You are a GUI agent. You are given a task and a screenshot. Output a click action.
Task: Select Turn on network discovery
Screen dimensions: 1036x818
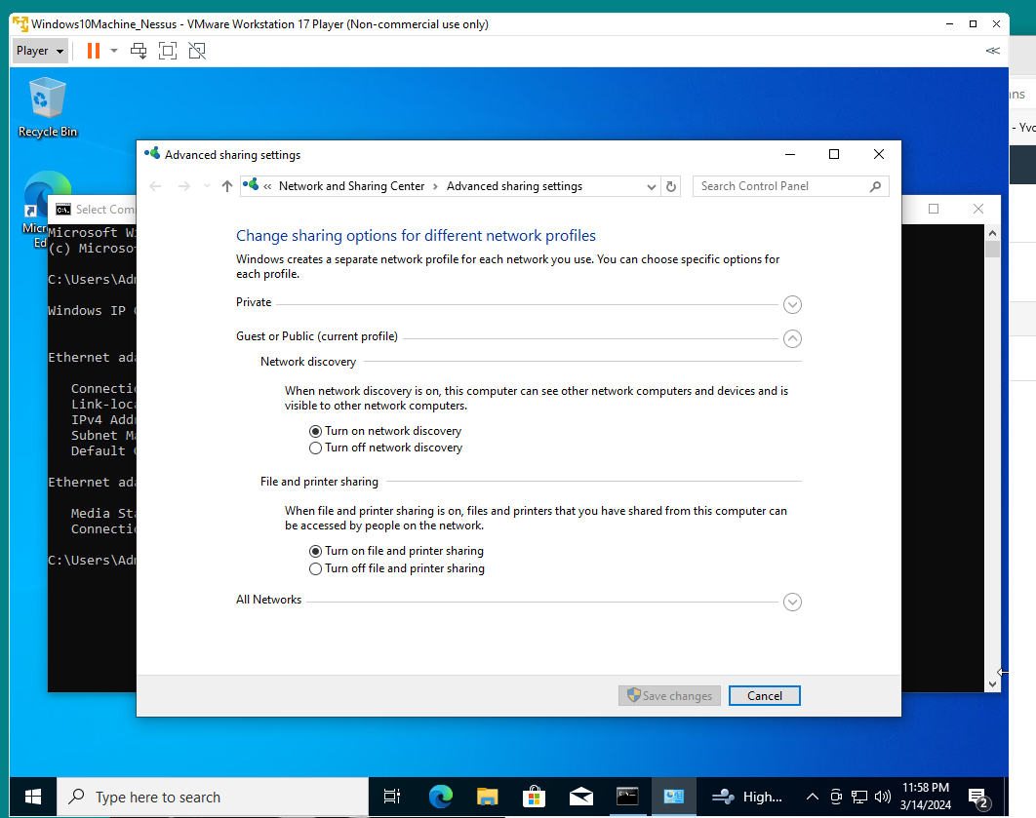coord(316,431)
